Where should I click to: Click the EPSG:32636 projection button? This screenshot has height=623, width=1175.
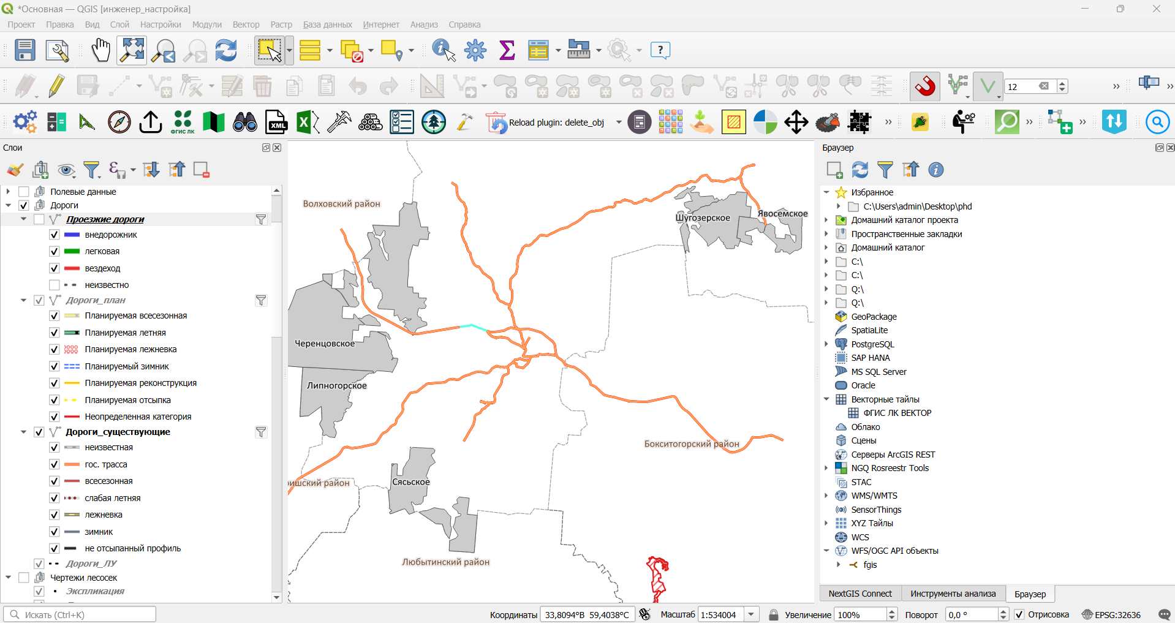[x=1111, y=614]
